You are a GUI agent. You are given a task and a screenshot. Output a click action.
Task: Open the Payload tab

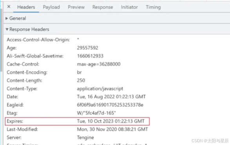point(51,7)
